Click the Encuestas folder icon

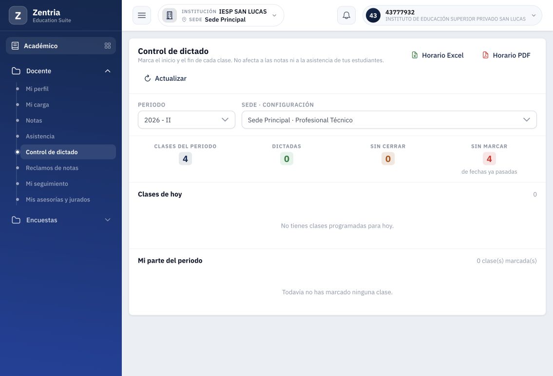coord(16,220)
